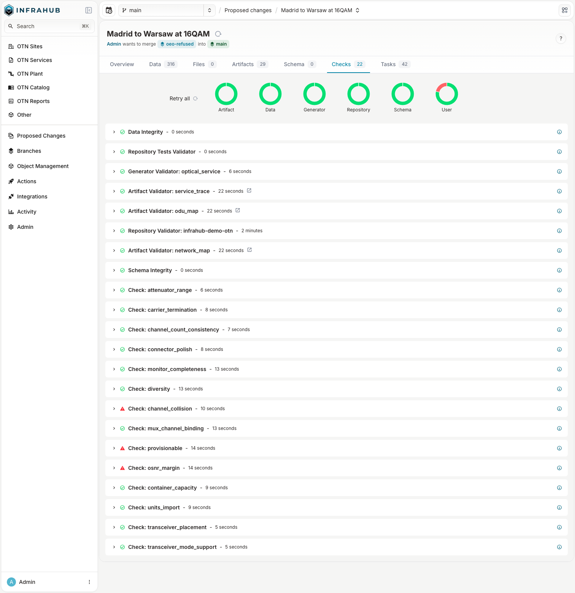
Task: Expand Generator Validator: optical_service row
Action: point(114,171)
